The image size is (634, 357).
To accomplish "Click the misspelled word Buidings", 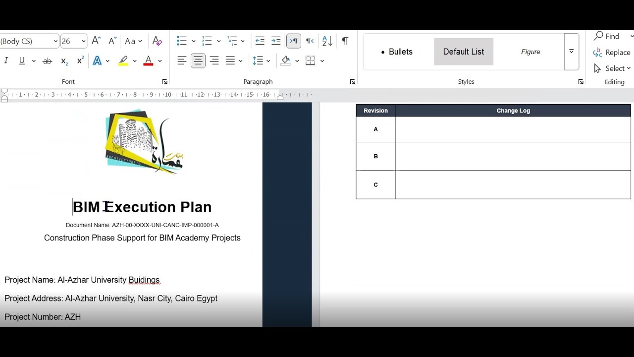I will point(144,280).
